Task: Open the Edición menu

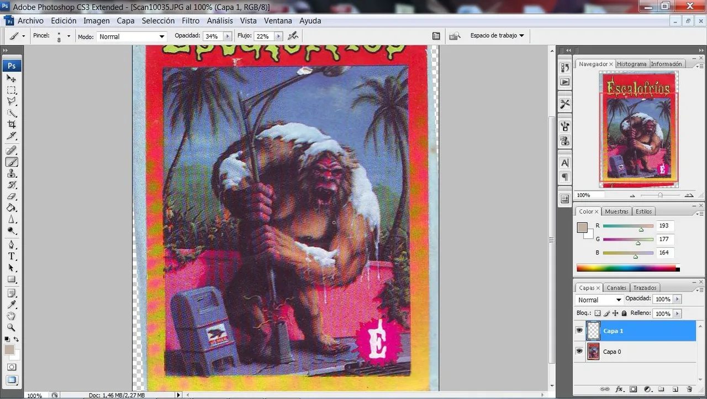Action: 64,20
